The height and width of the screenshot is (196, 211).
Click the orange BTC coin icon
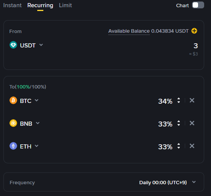click(x=13, y=100)
